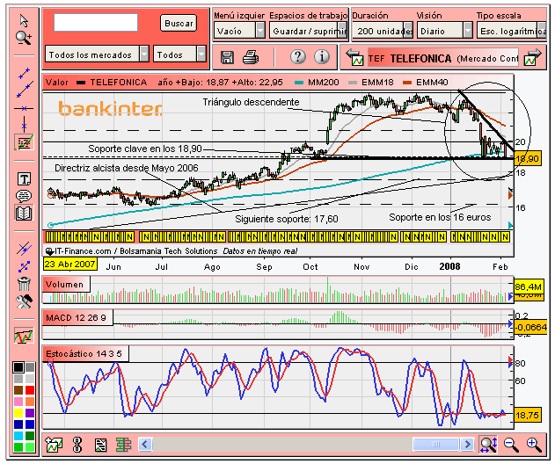
Task: Open the Visión Diario dropdown
Action: 444,31
